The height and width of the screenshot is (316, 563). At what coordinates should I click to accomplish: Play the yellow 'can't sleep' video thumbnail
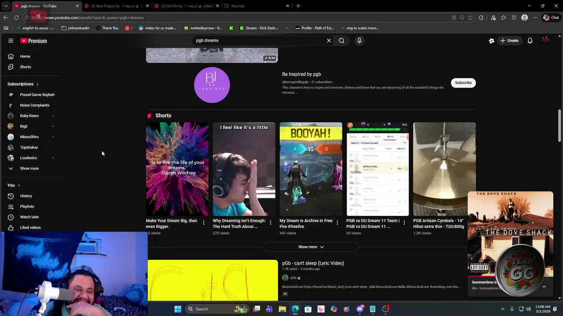pyautogui.click(x=213, y=280)
